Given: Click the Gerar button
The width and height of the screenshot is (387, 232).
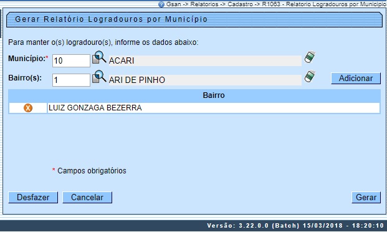Looking at the screenshot, I should pos(366,198).
